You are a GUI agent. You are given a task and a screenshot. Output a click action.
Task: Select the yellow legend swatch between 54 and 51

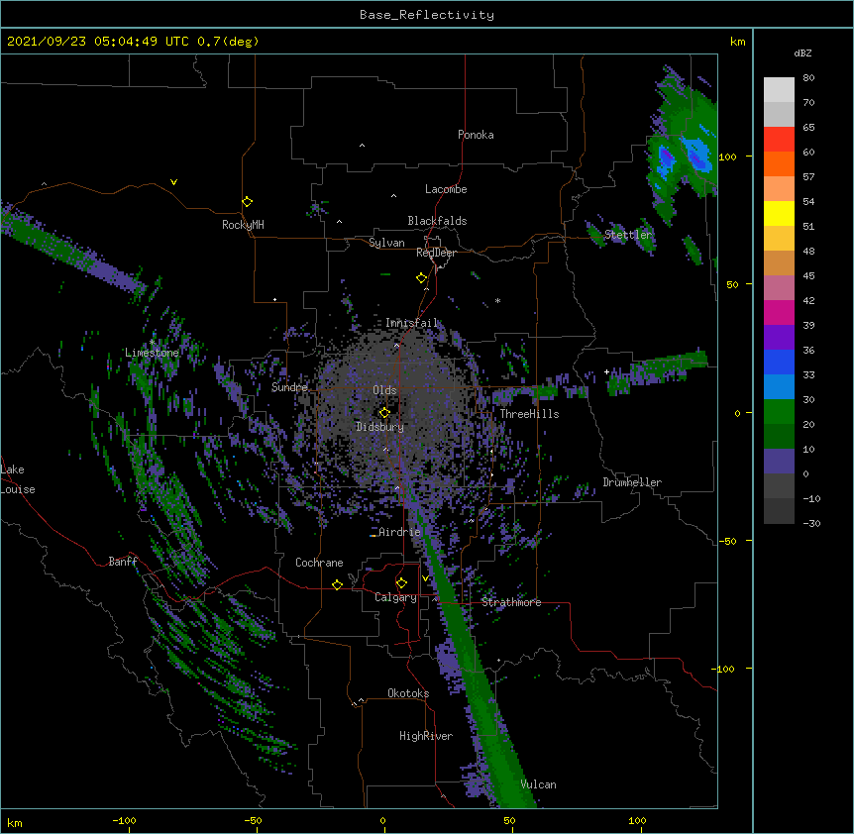(x=779, y=213)
